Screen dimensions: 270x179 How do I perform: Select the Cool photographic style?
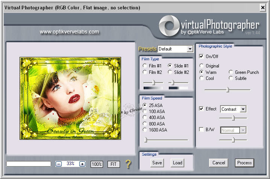(201, 78)
